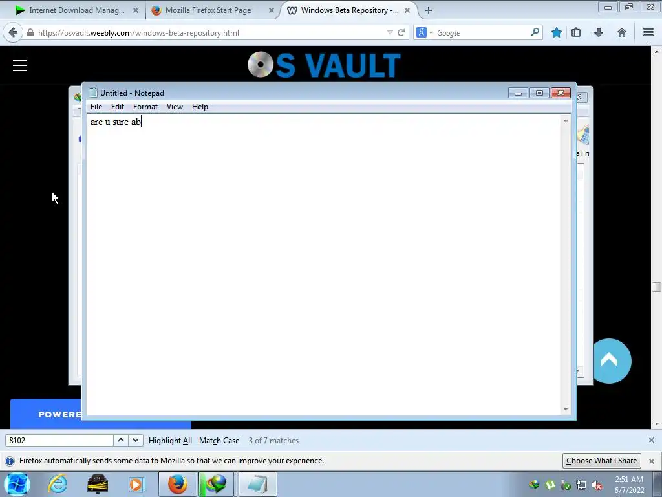This screenshot has height=497, width=662.
Task: Open Windows Media Player taskbar icon
Action: 136,484
